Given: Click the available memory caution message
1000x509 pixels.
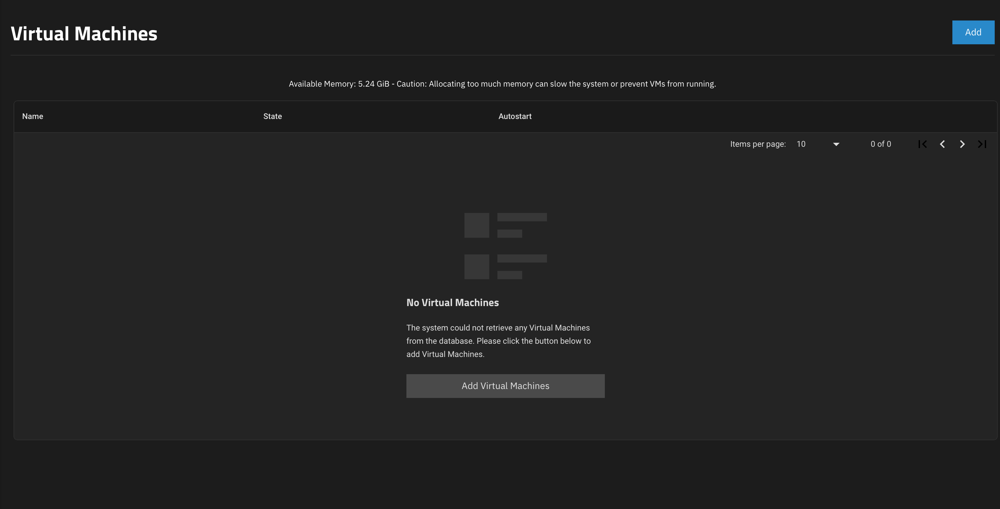Looking at the screenshot, I should (x=502, y=83).
